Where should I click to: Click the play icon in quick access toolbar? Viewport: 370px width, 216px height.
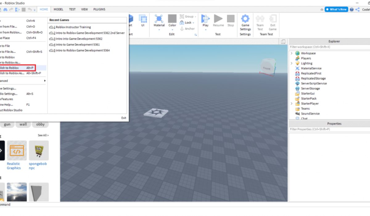tap(17, 10)
